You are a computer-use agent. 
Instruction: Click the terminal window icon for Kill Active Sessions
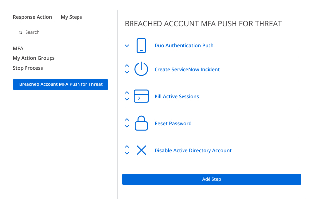tap(141, 96)
